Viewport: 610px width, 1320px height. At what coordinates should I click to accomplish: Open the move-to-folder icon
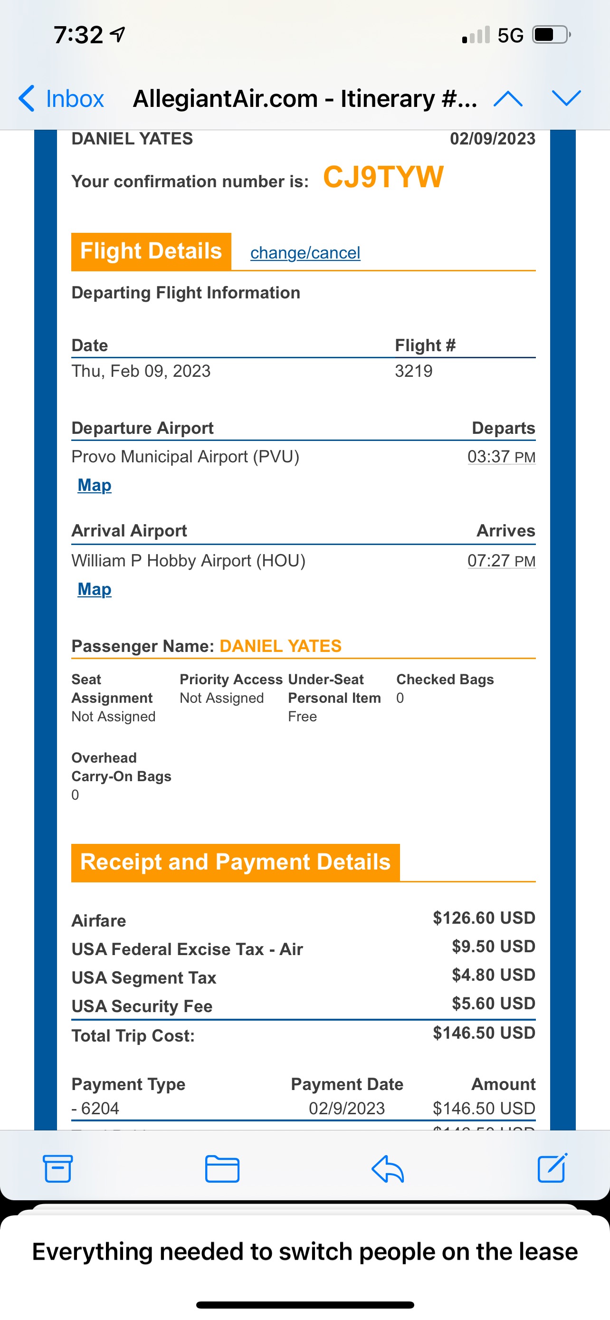222,1169
